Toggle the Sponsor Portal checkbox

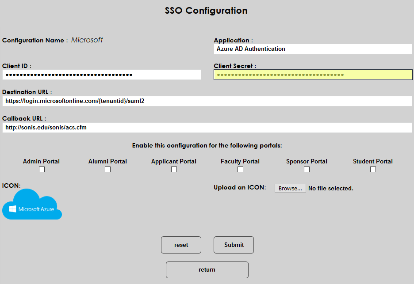tap(307, 170)
